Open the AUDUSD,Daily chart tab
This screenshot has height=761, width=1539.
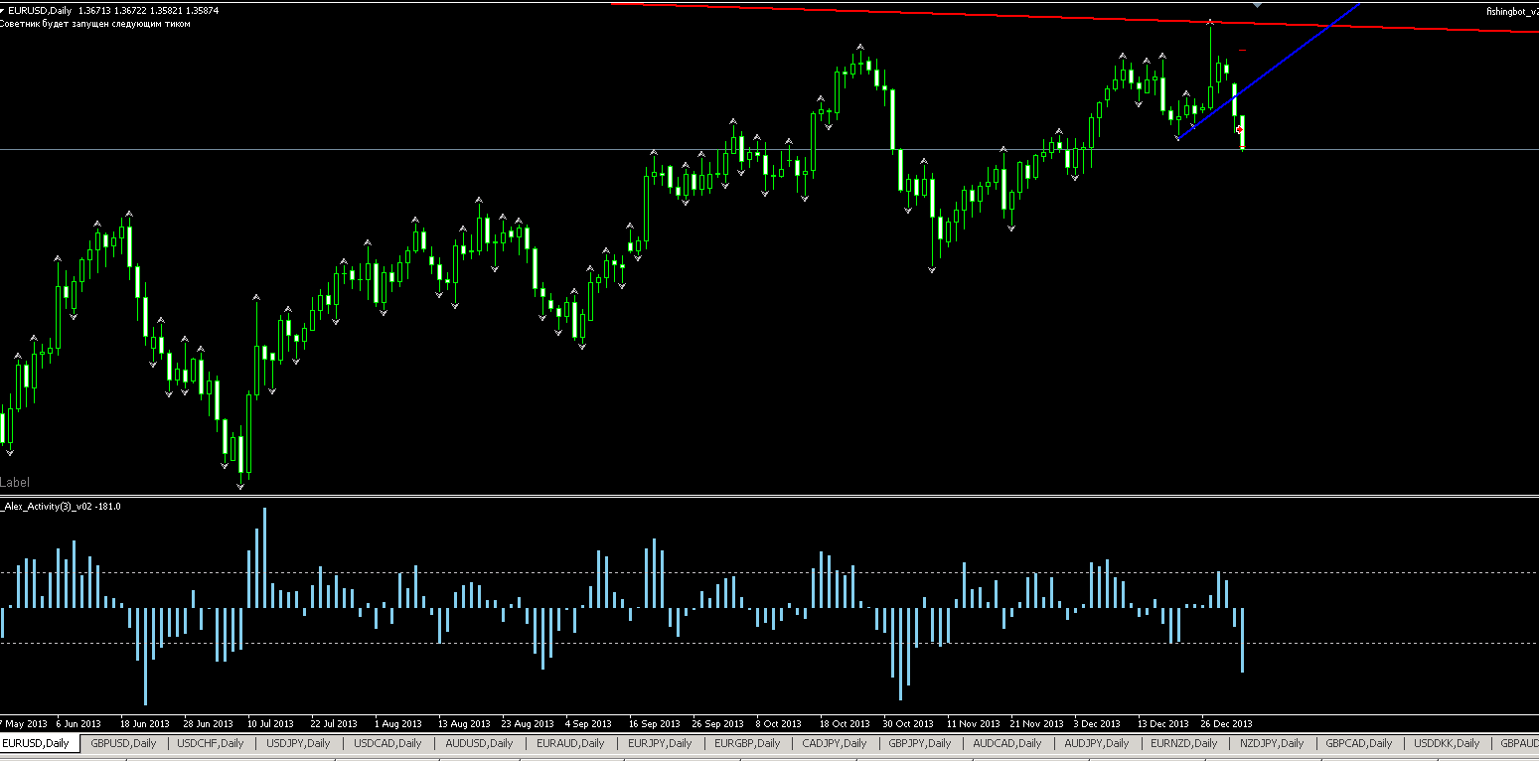(479, 743)
